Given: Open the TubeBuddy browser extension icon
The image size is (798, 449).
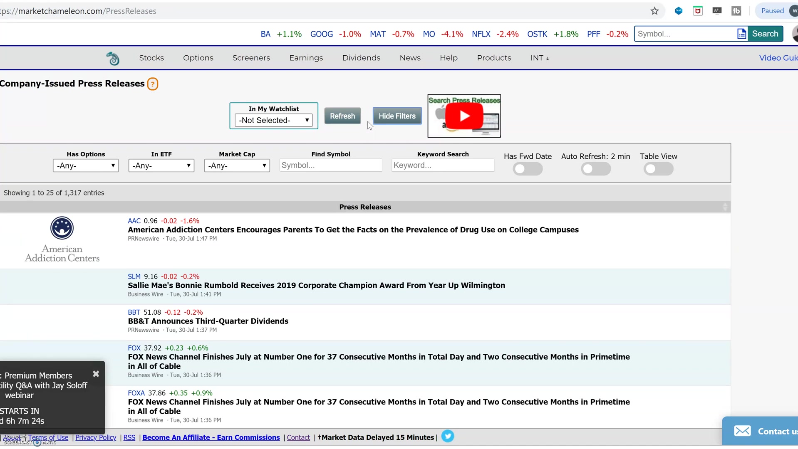Looking at the screenshot, I should tap(736, 10).
